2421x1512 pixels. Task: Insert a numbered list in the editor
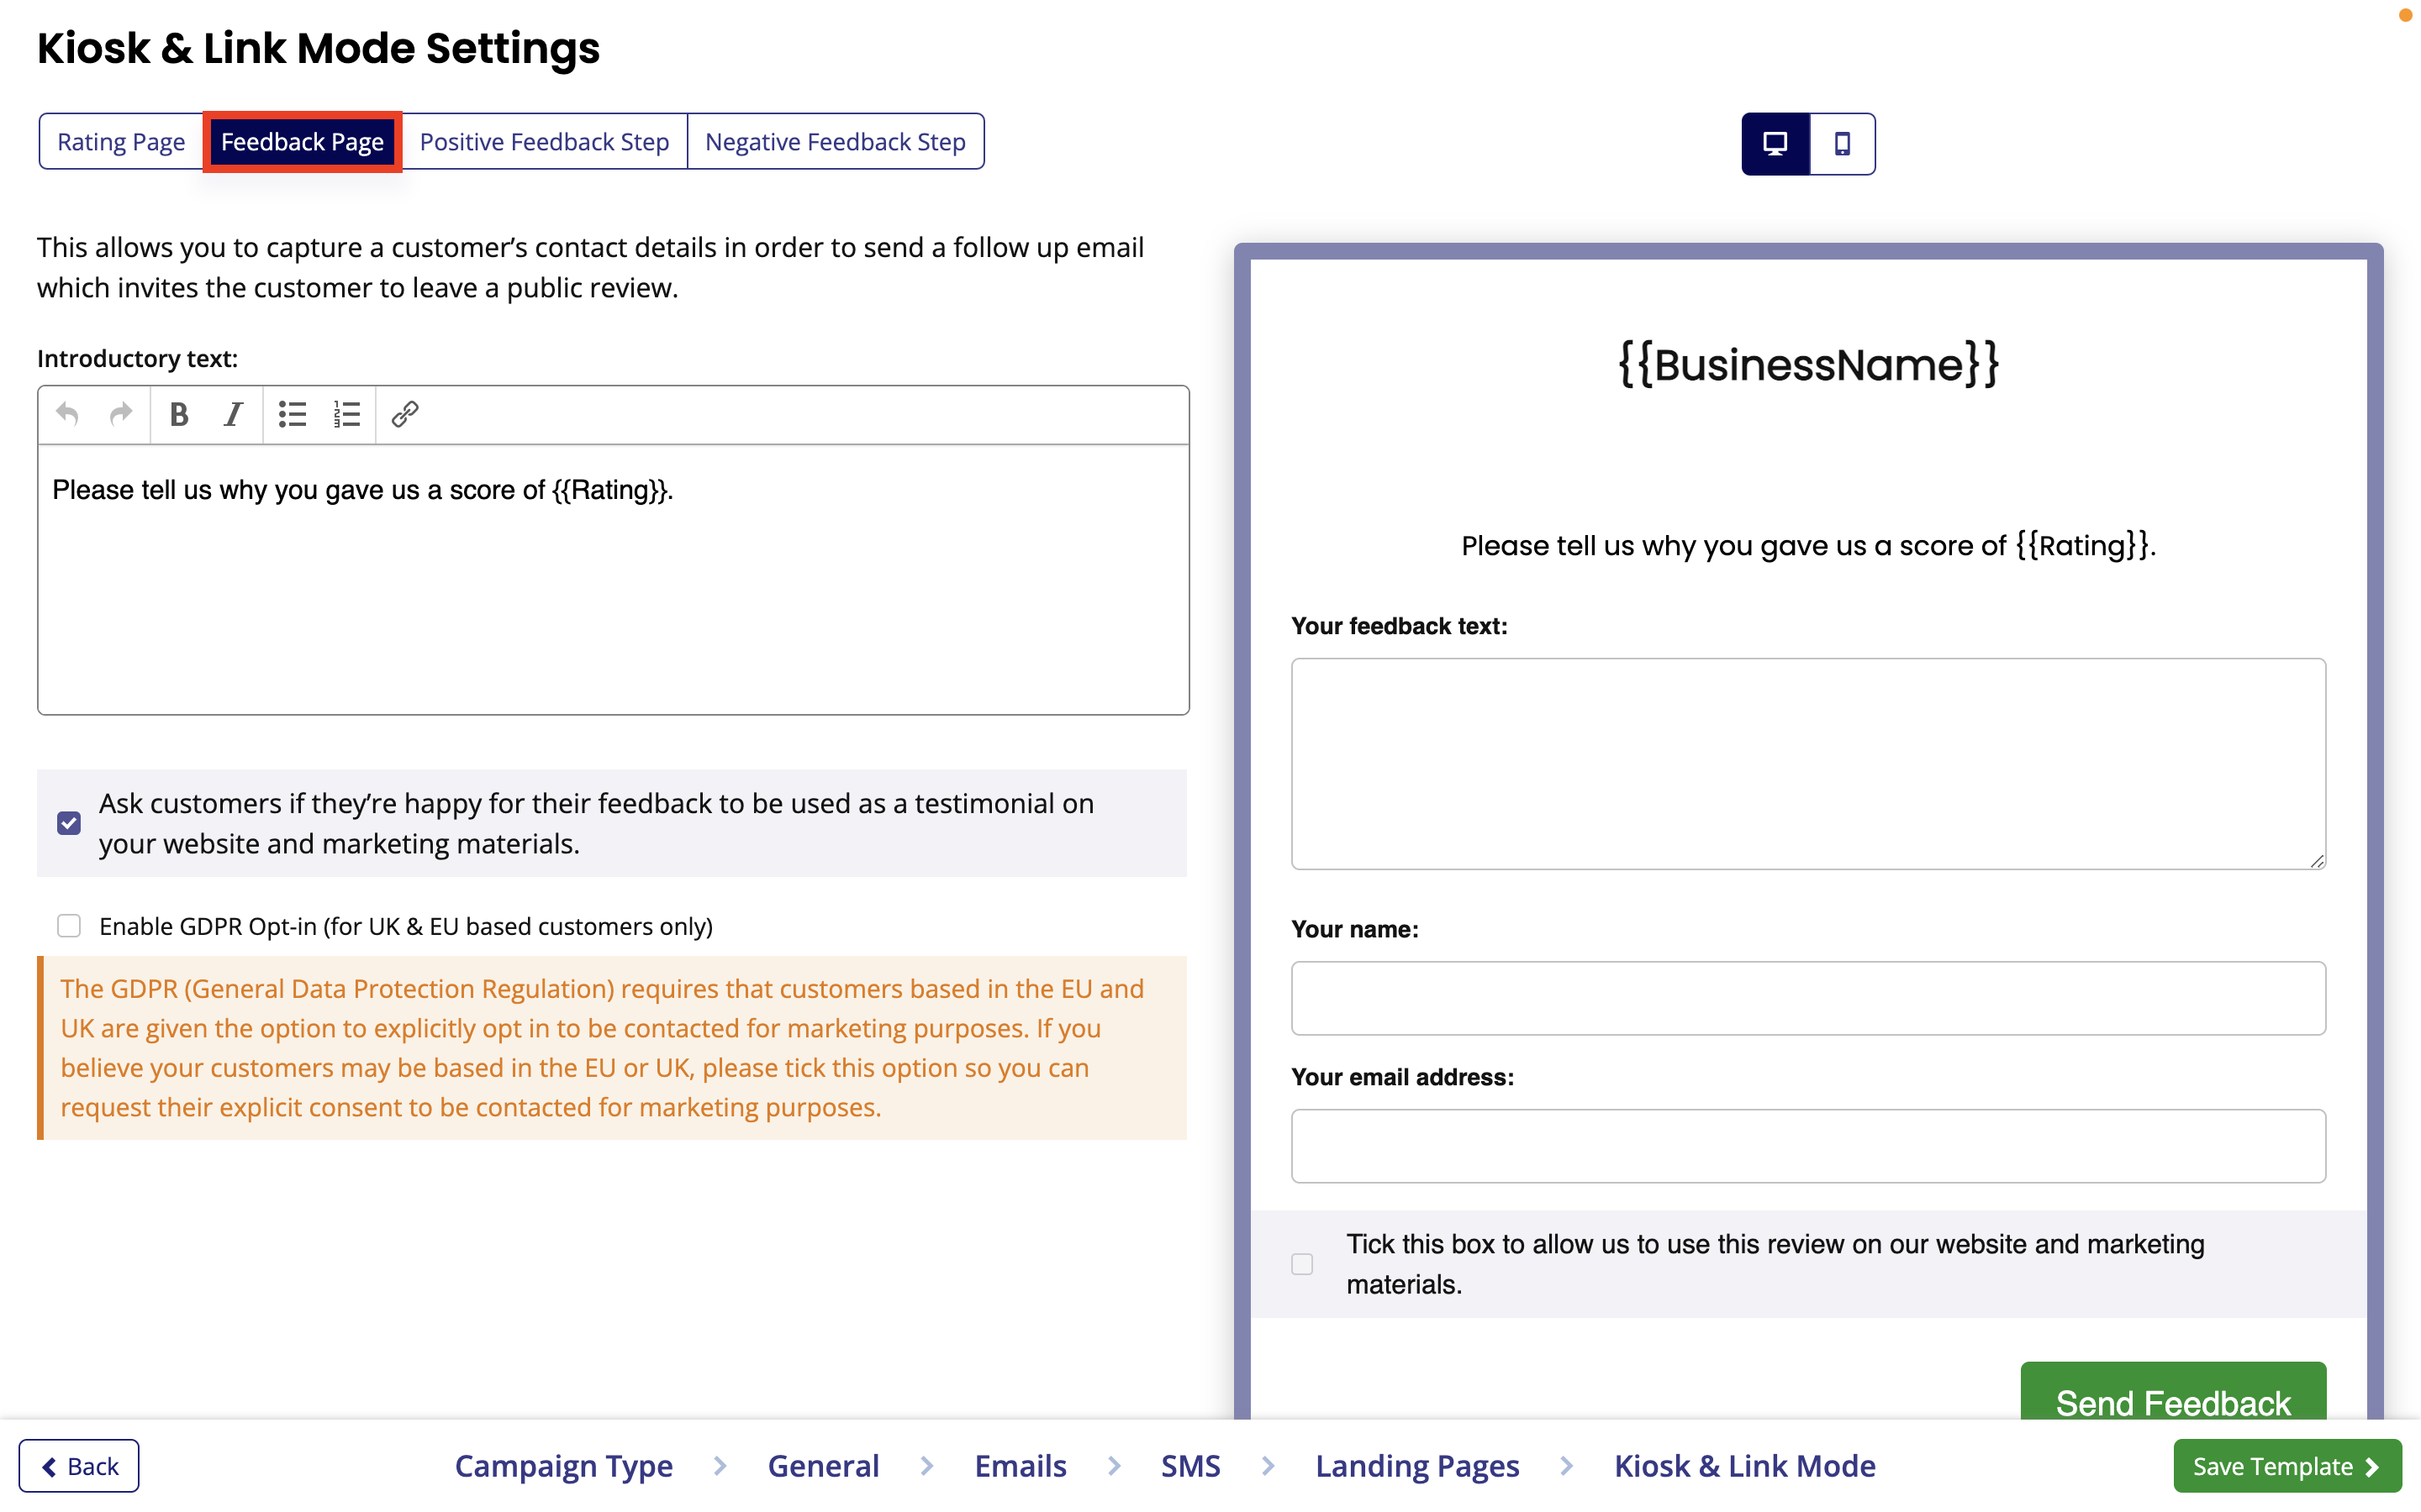pos(346,414)
